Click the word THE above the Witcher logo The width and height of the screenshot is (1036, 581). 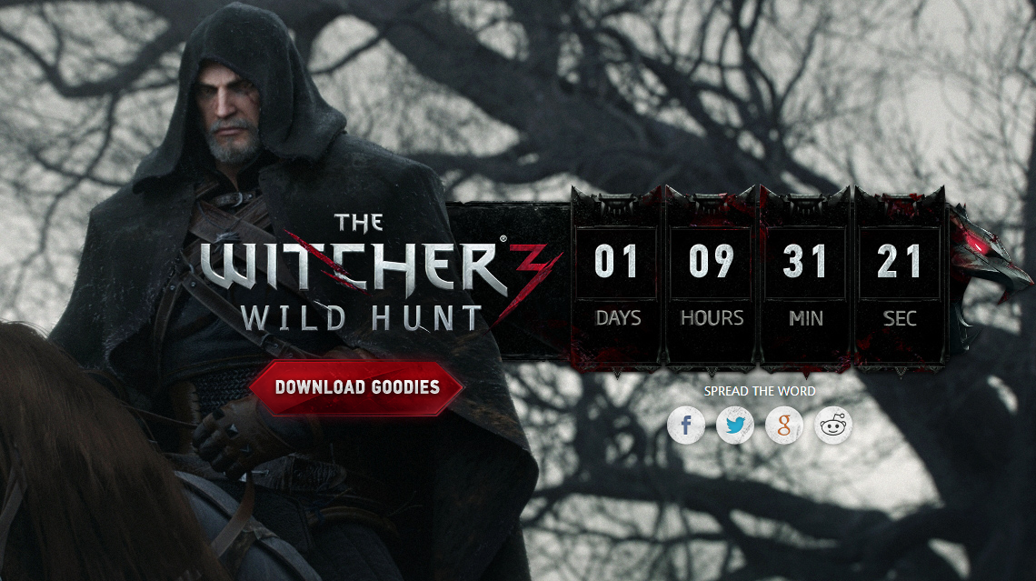point(359,224)
